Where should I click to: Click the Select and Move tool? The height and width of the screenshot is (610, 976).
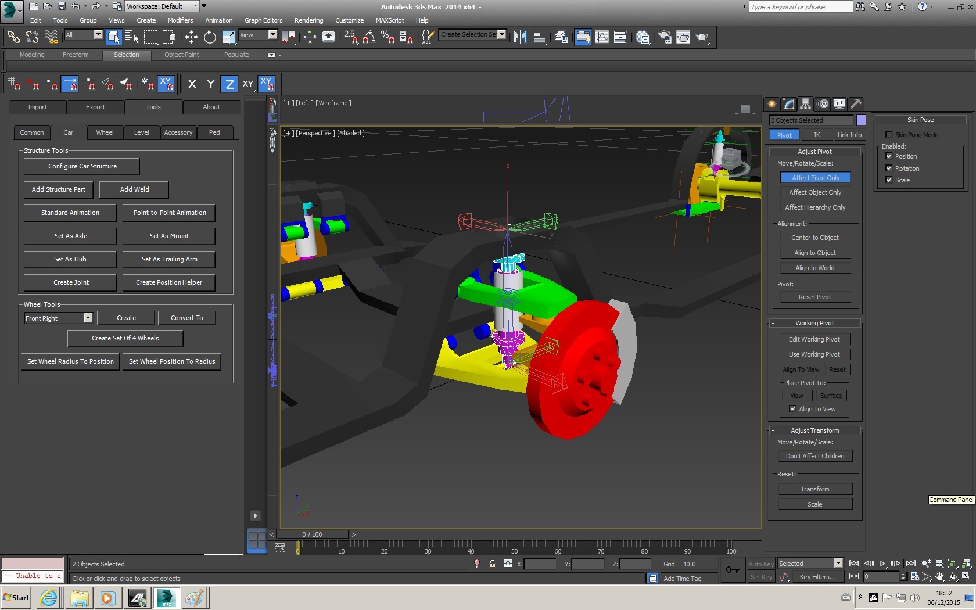(191, 37)
